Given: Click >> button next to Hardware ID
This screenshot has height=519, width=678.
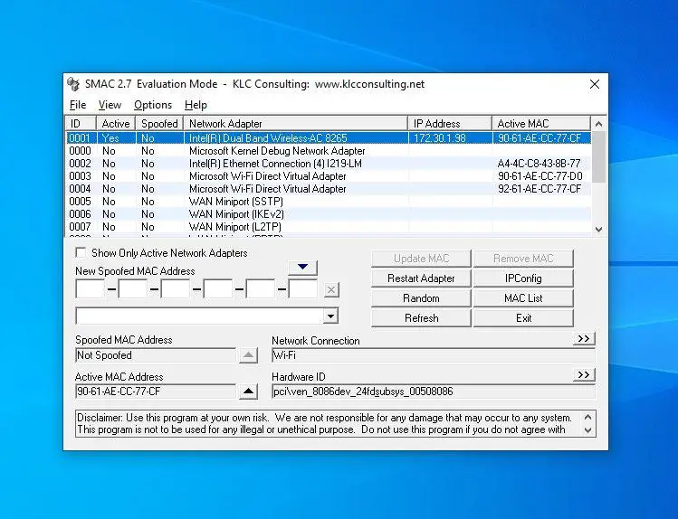Looking at the screenshot, I should coord(584,374).
